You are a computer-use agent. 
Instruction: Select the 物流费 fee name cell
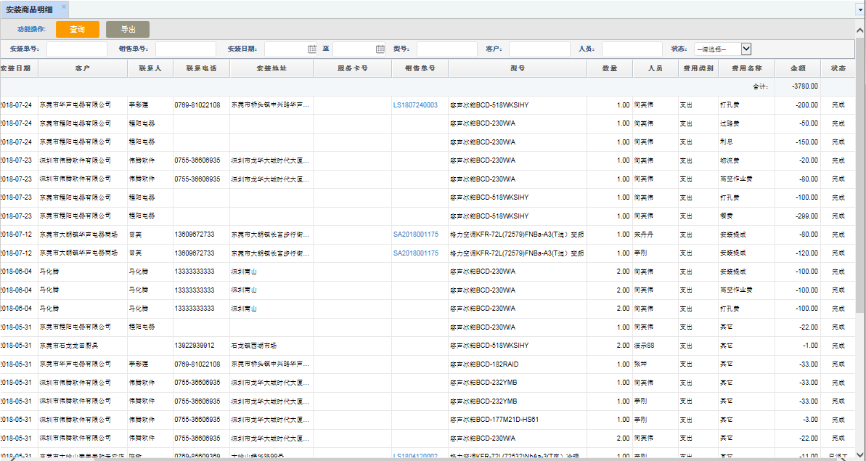[x=746, y=160]
